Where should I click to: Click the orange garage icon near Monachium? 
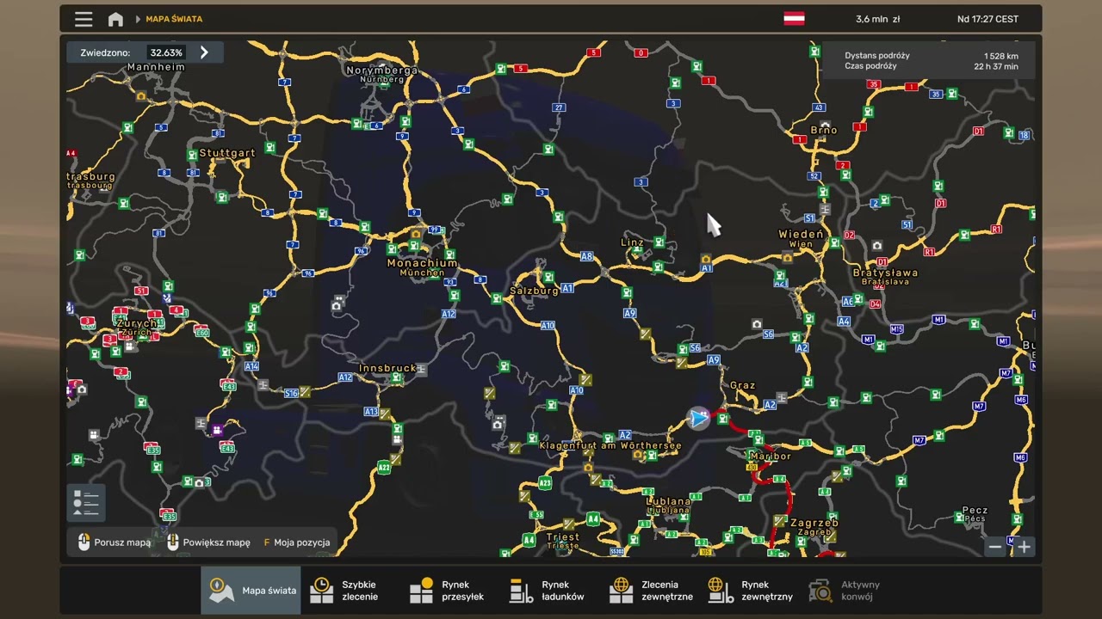pos(417,234)
